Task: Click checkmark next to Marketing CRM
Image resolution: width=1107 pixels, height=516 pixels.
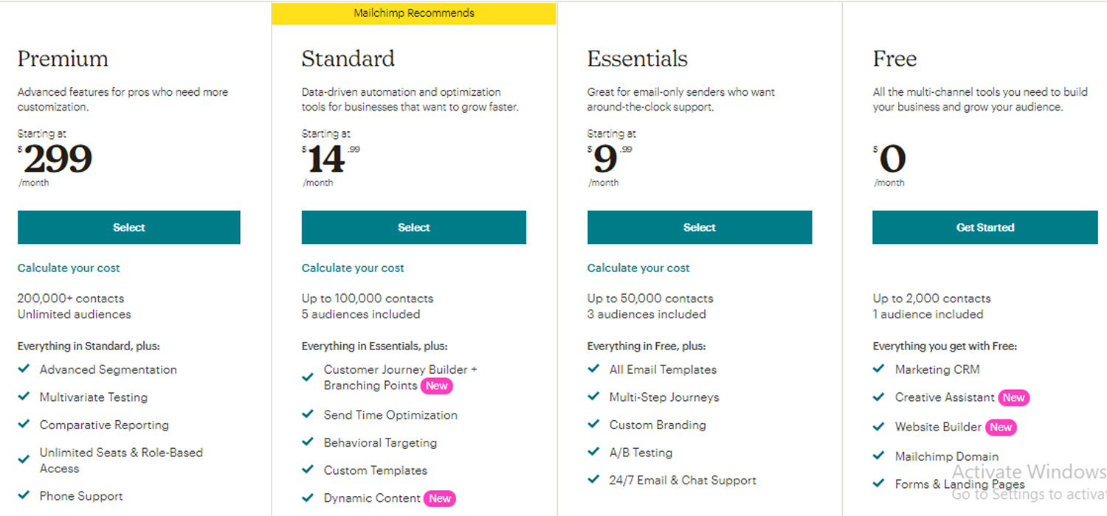Action: pyautogui.click(x=879, y=369)
